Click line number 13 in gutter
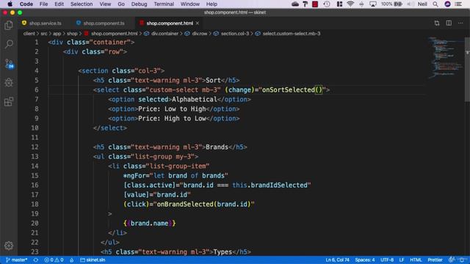The height and width of the screenshot is (264, 470). tap(35, 156)
